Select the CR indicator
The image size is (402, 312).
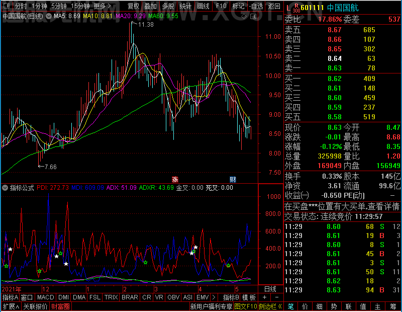[147, 297]
